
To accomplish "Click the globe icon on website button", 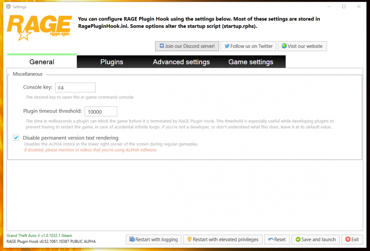I will pyautogui.click(x=284, y=46).
